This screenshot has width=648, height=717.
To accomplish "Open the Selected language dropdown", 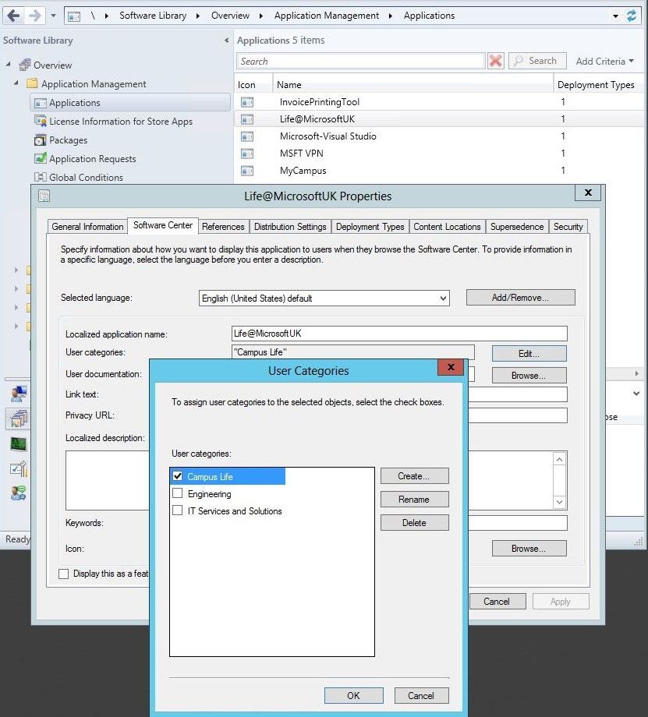I will 442,298.
